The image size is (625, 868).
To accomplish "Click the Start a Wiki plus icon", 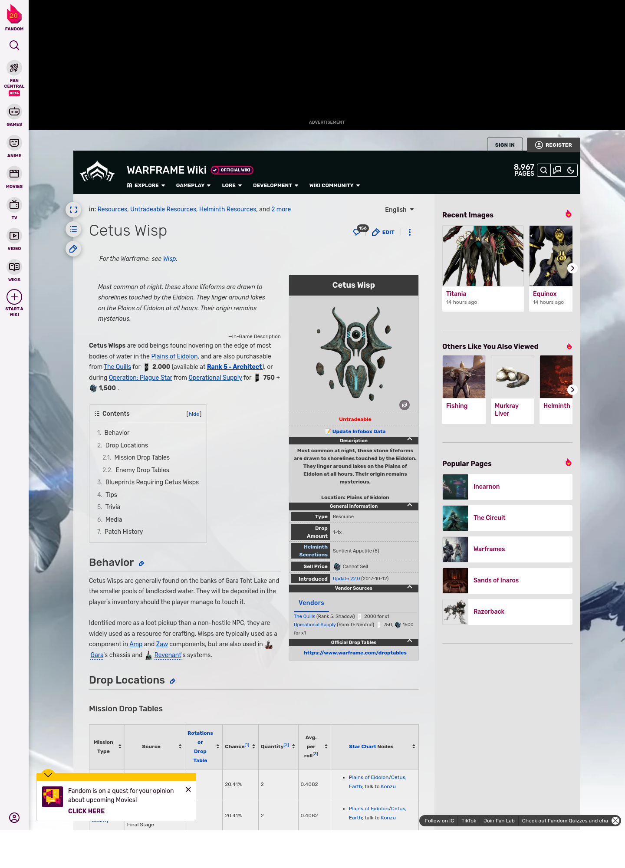I will tap(14, 297).
